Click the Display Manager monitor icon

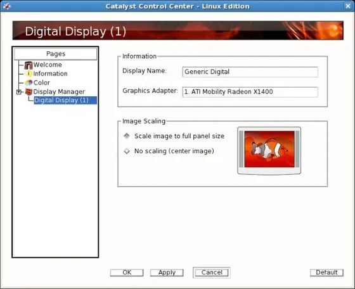pos(29,92)
